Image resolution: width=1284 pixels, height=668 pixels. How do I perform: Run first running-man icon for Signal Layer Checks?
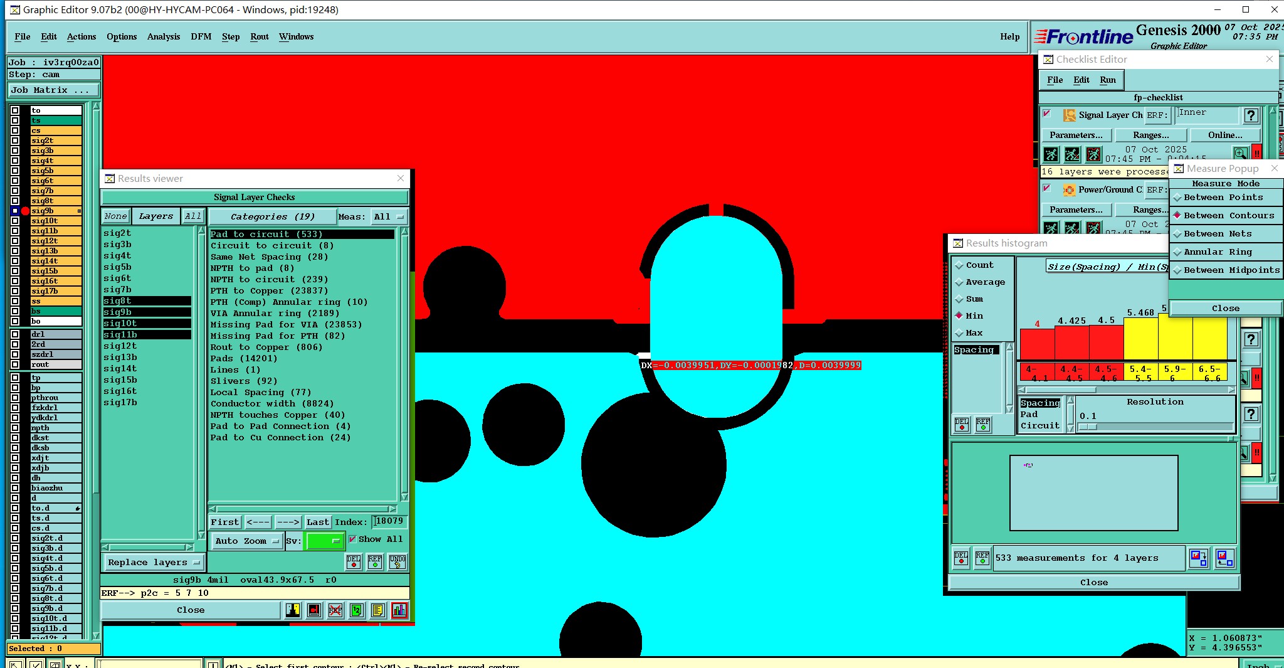coord(1051,154)
